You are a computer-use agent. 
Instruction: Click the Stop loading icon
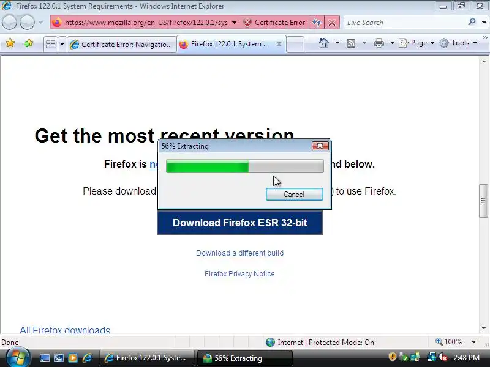point(332,23)
